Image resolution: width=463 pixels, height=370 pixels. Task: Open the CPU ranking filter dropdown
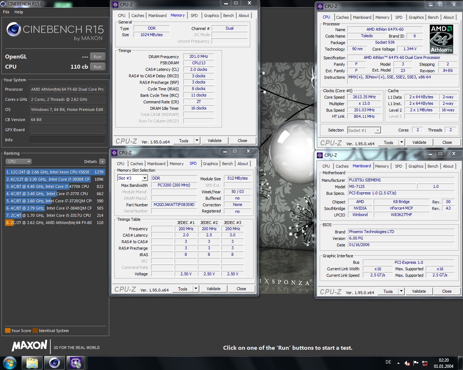pyautogui.click(x=19, y=162)
